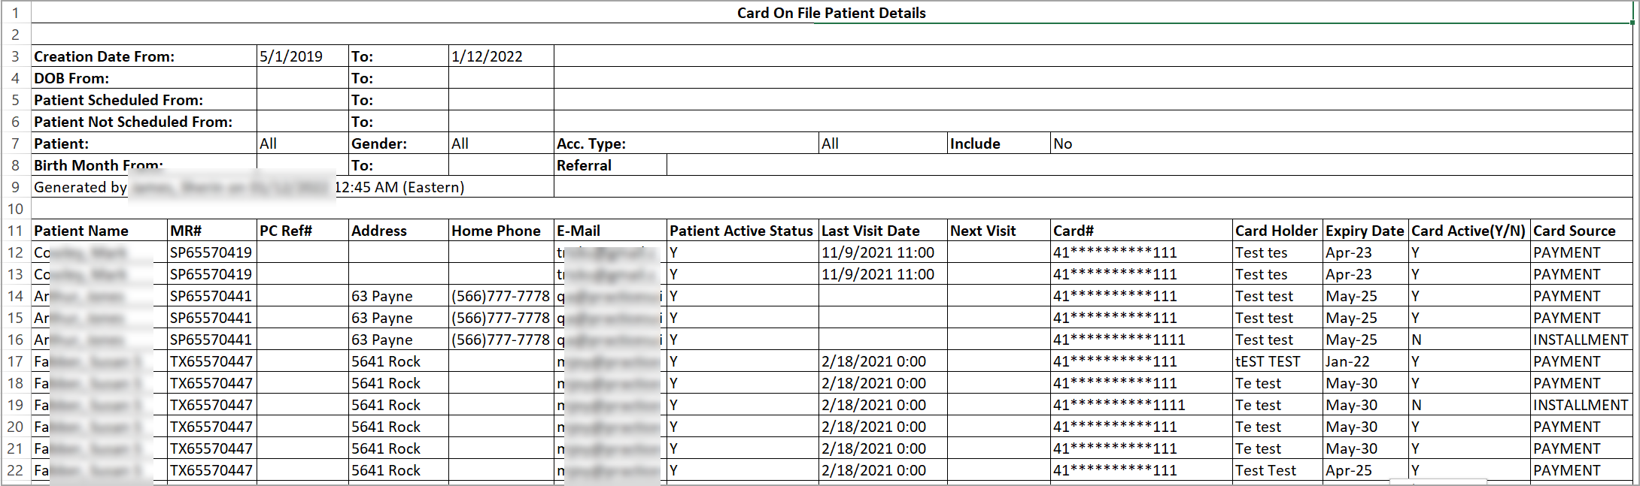Click the row 11 header number
Viewport: 1640px width, 486px height.
pos(15,231)
